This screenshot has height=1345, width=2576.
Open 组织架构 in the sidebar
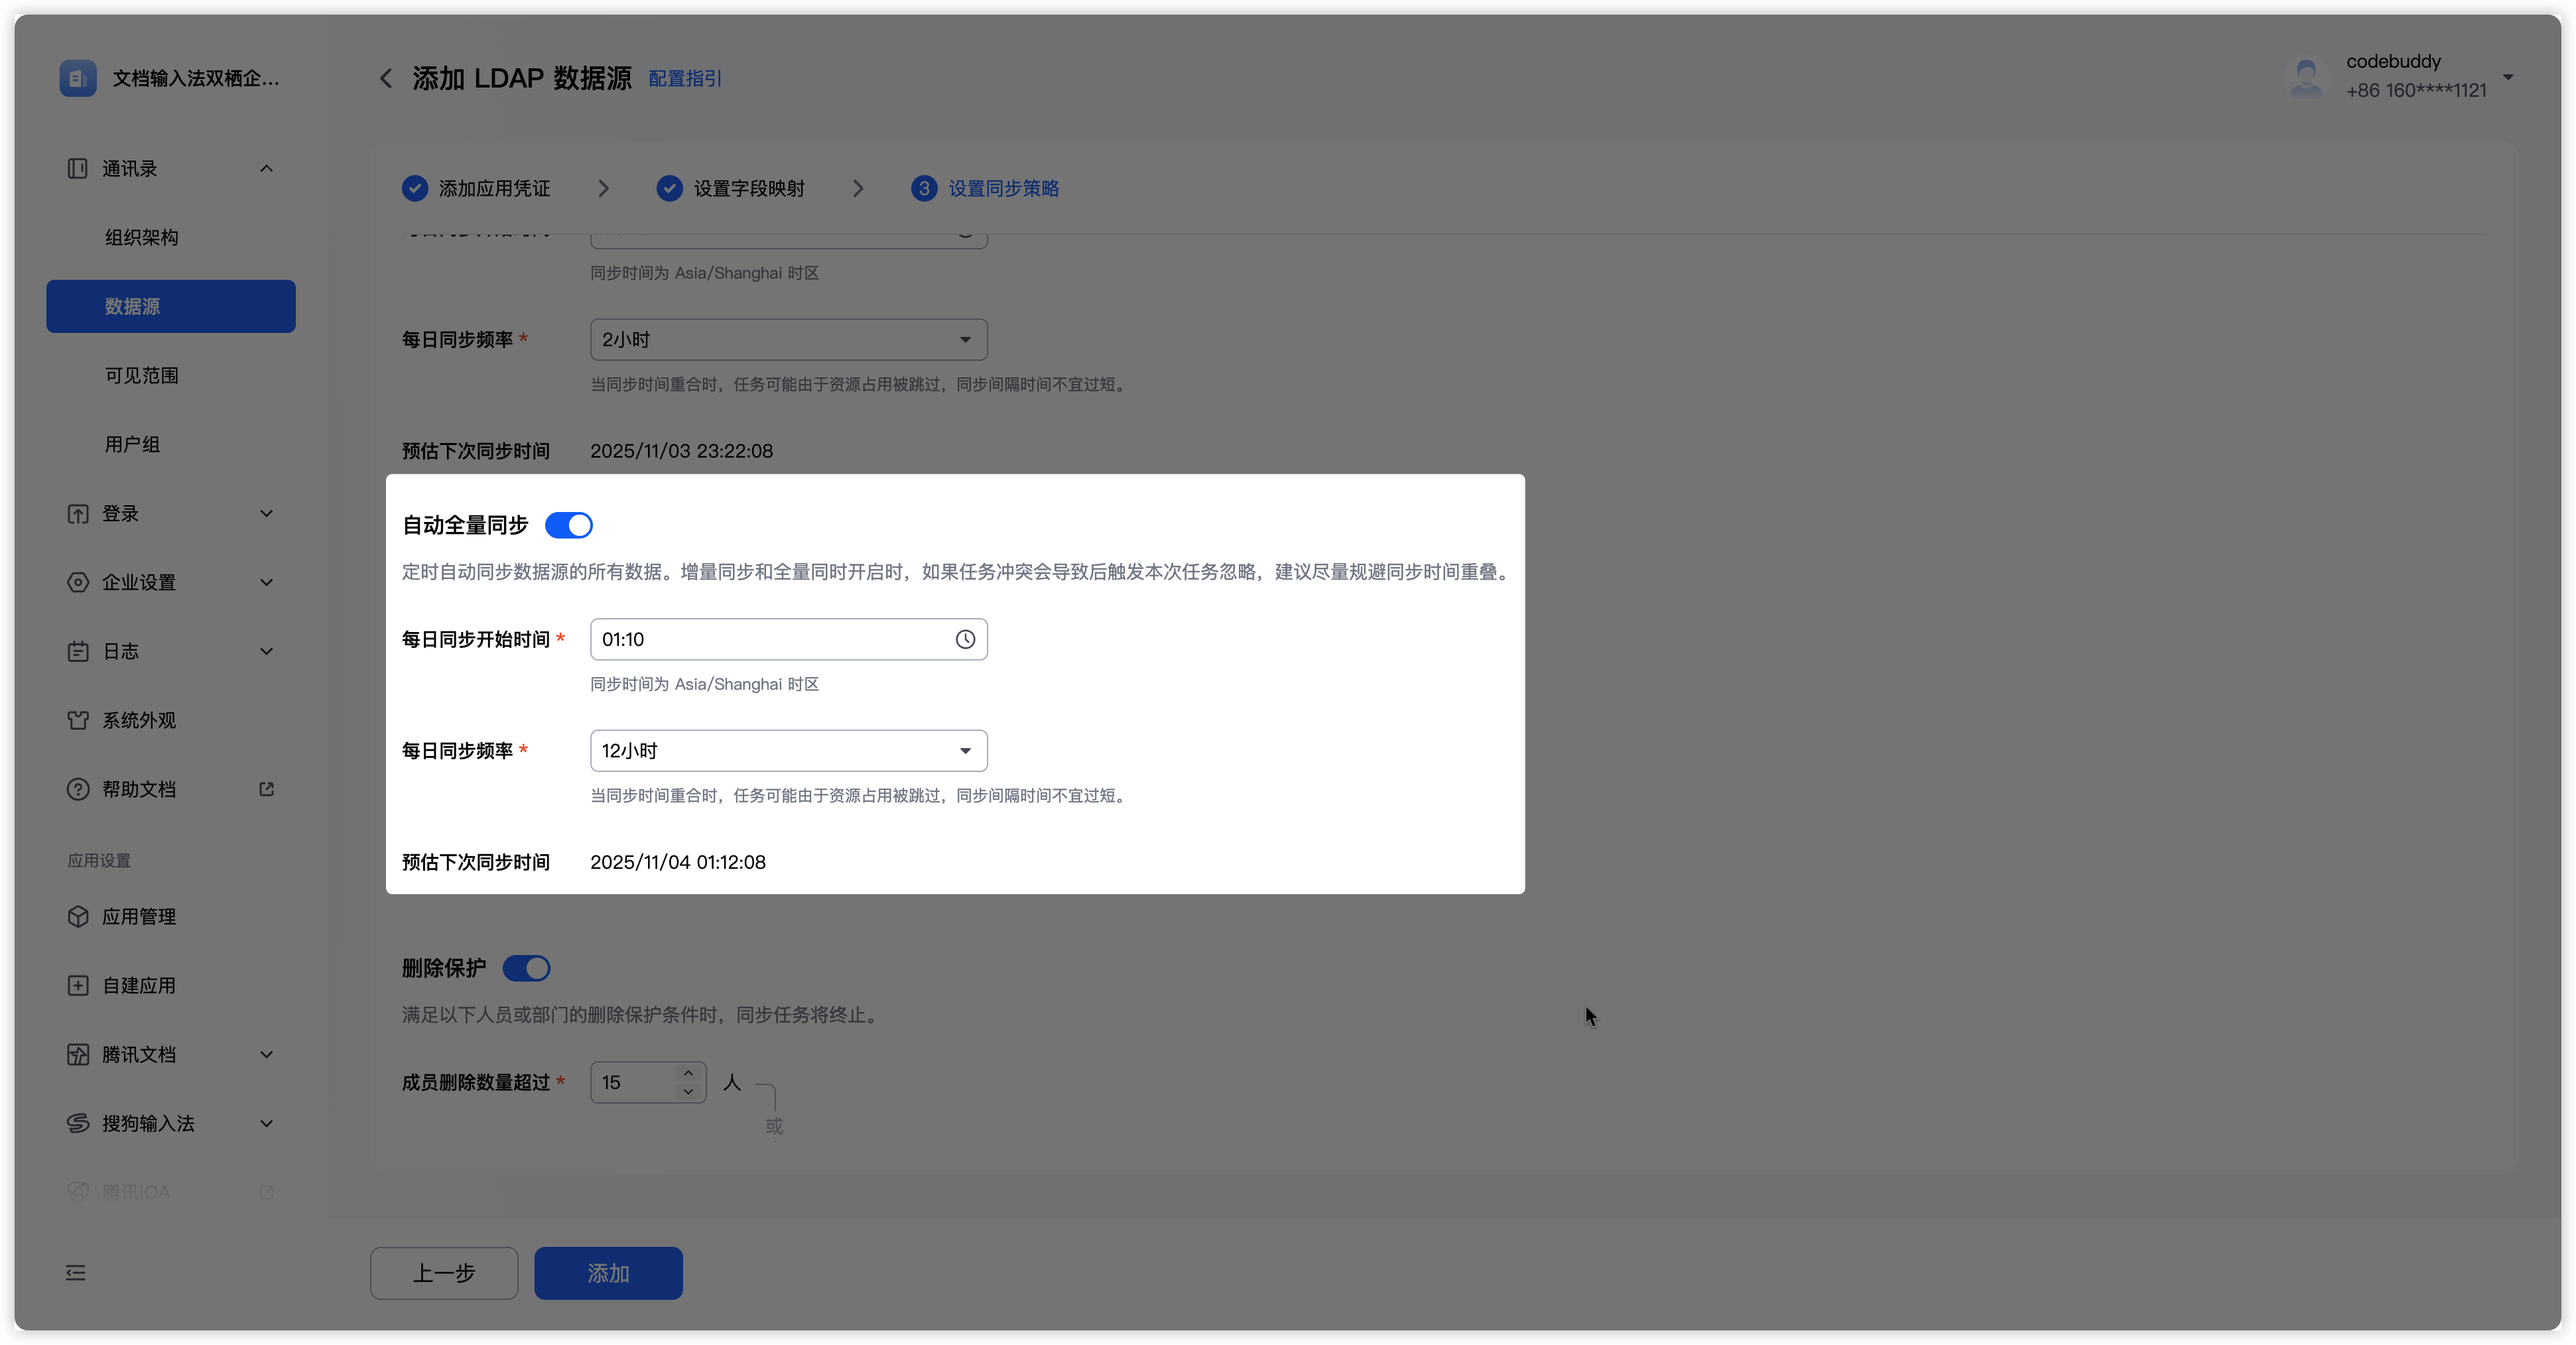(142, 237)
